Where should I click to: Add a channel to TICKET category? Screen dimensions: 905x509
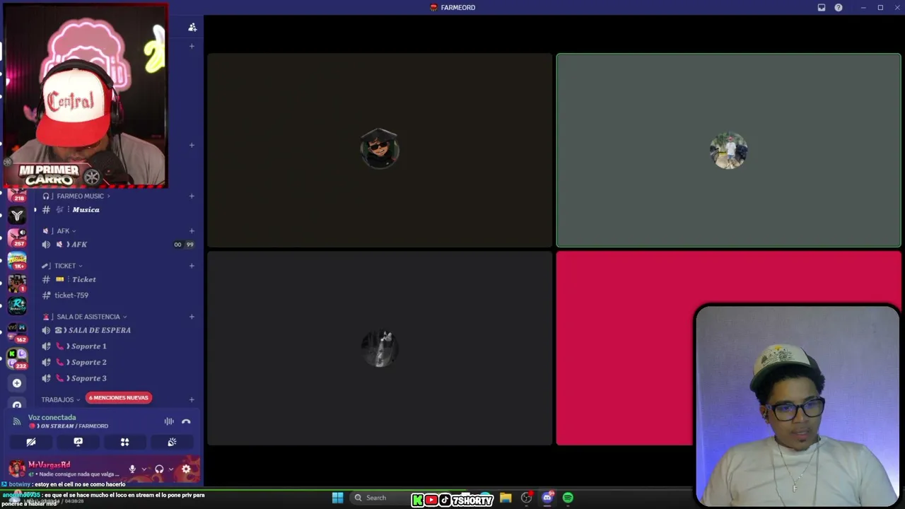pos(192,266)
